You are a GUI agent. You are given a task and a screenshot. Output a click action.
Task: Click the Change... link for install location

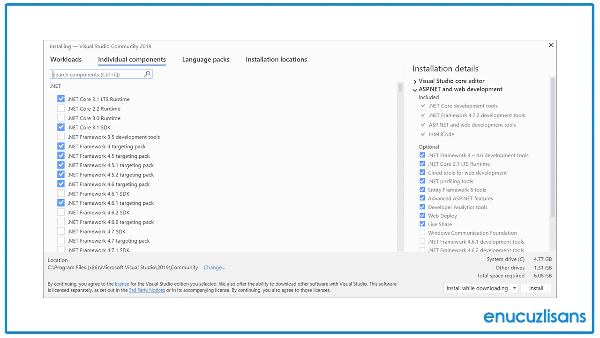pyautogui.click(x=214, y=267)
